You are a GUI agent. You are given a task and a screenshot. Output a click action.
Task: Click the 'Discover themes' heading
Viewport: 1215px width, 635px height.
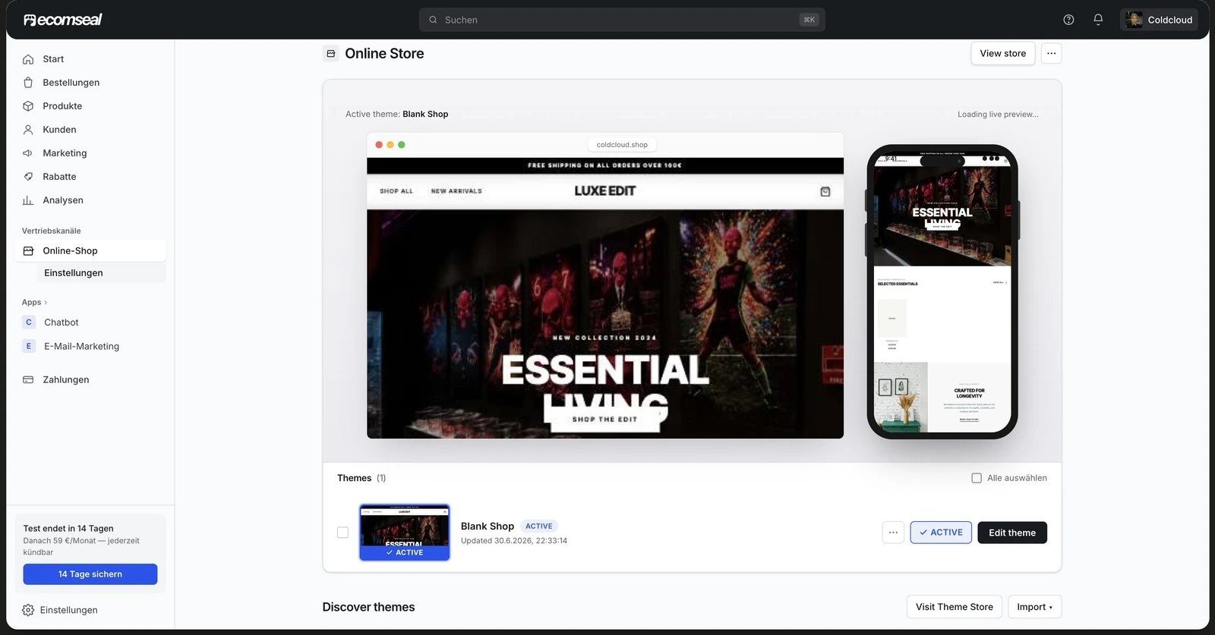tap(368, 607)
